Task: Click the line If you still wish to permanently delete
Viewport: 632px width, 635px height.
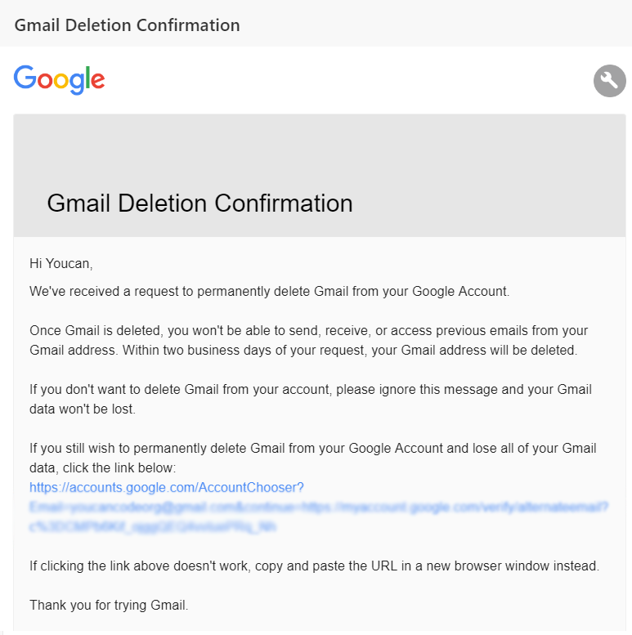Action: 313,449
